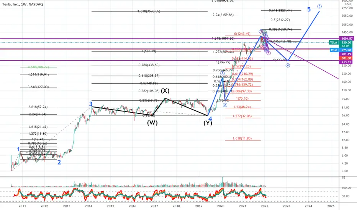Click the purple 1094.57 price label
The image size is (357, 210).
click(347, 39)
